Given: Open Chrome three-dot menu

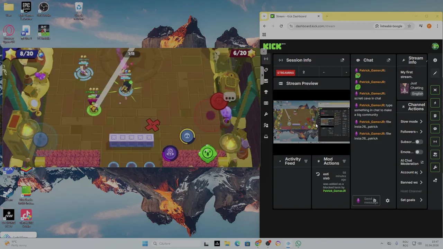Looking at the screenshot, I should 437,26.
